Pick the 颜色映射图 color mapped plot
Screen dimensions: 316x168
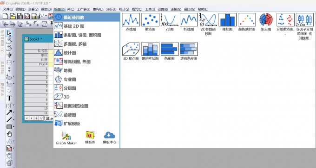click(247, 20)
